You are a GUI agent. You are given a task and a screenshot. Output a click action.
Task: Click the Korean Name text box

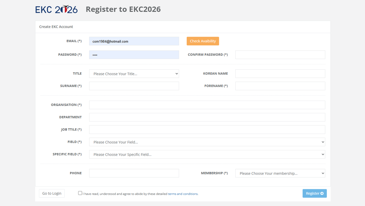(280, 74)
